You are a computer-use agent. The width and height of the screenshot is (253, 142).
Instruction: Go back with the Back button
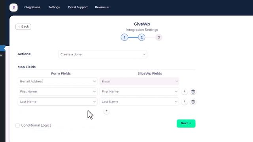[23, 26]
